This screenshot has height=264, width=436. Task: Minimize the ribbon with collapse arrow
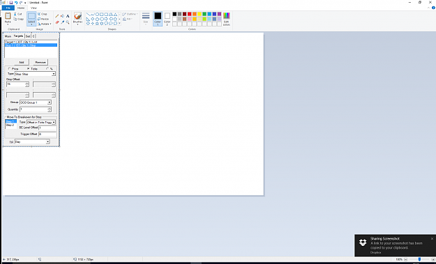click(x=428, y=8)
